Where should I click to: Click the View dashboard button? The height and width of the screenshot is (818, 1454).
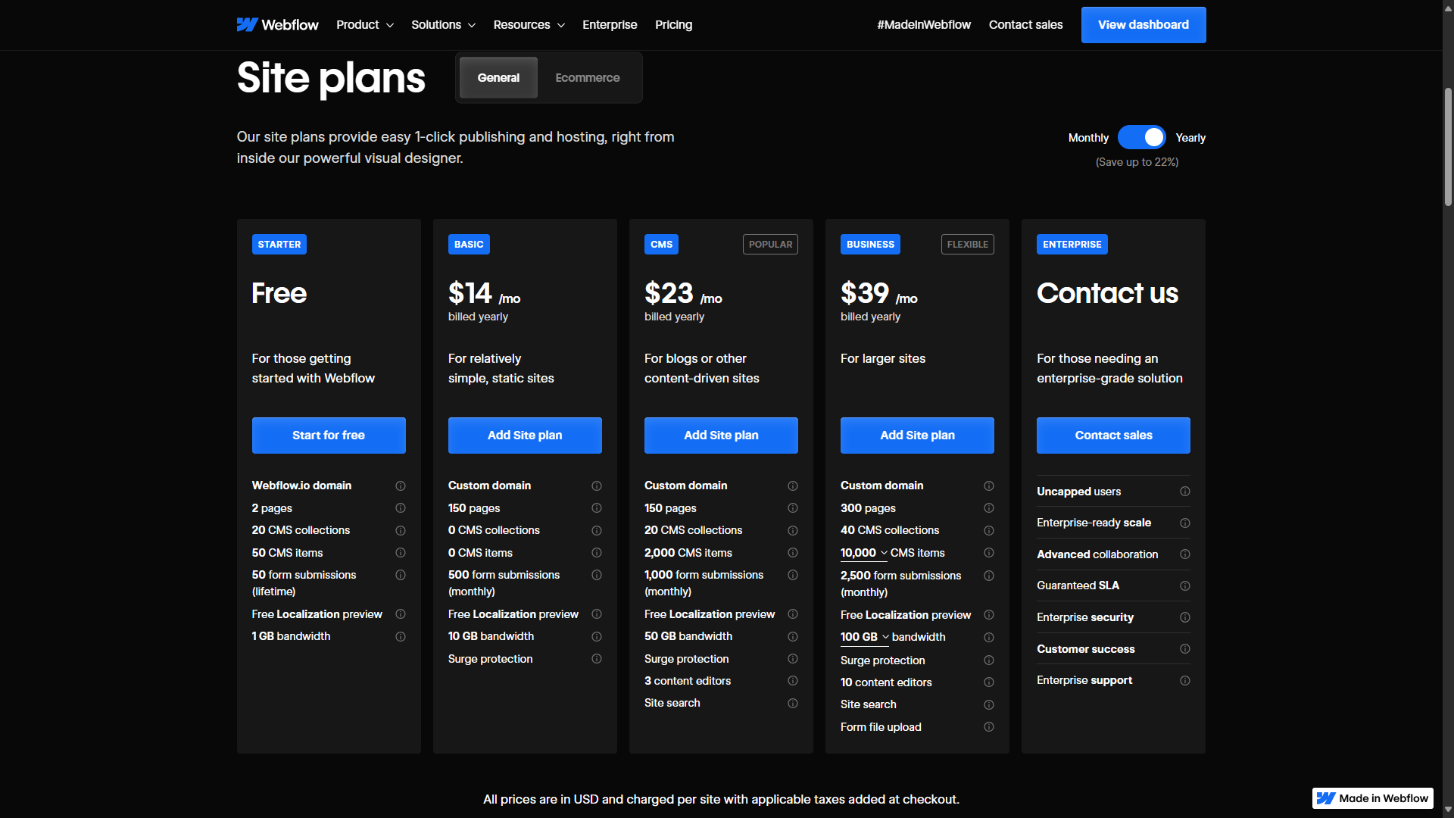[x=1144, y=25]
